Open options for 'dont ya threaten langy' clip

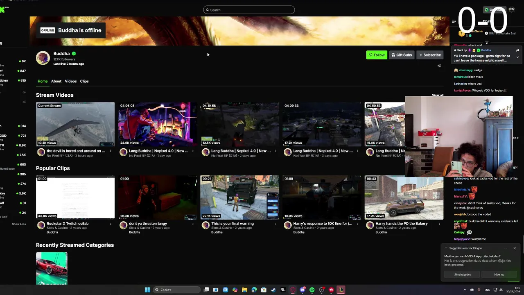[193, 224]
